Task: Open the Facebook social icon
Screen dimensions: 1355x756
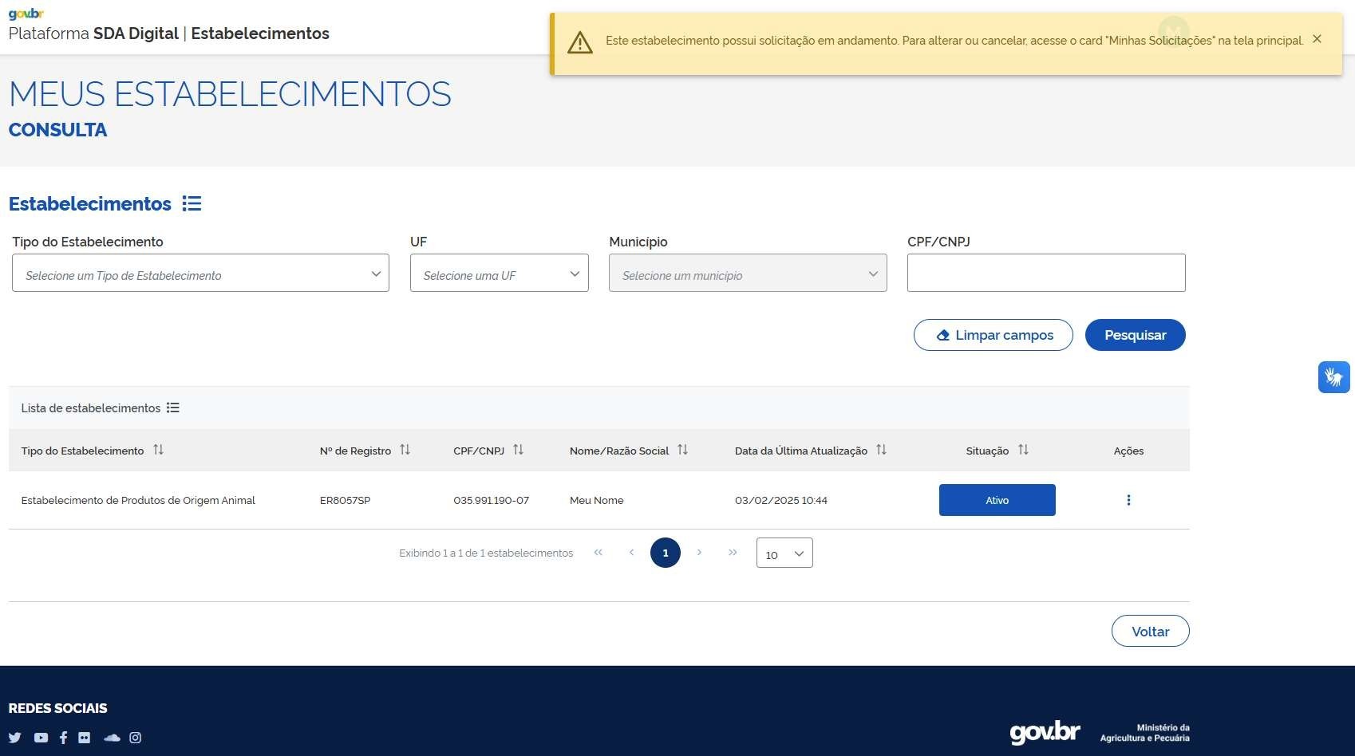Action: click(63, 738)
